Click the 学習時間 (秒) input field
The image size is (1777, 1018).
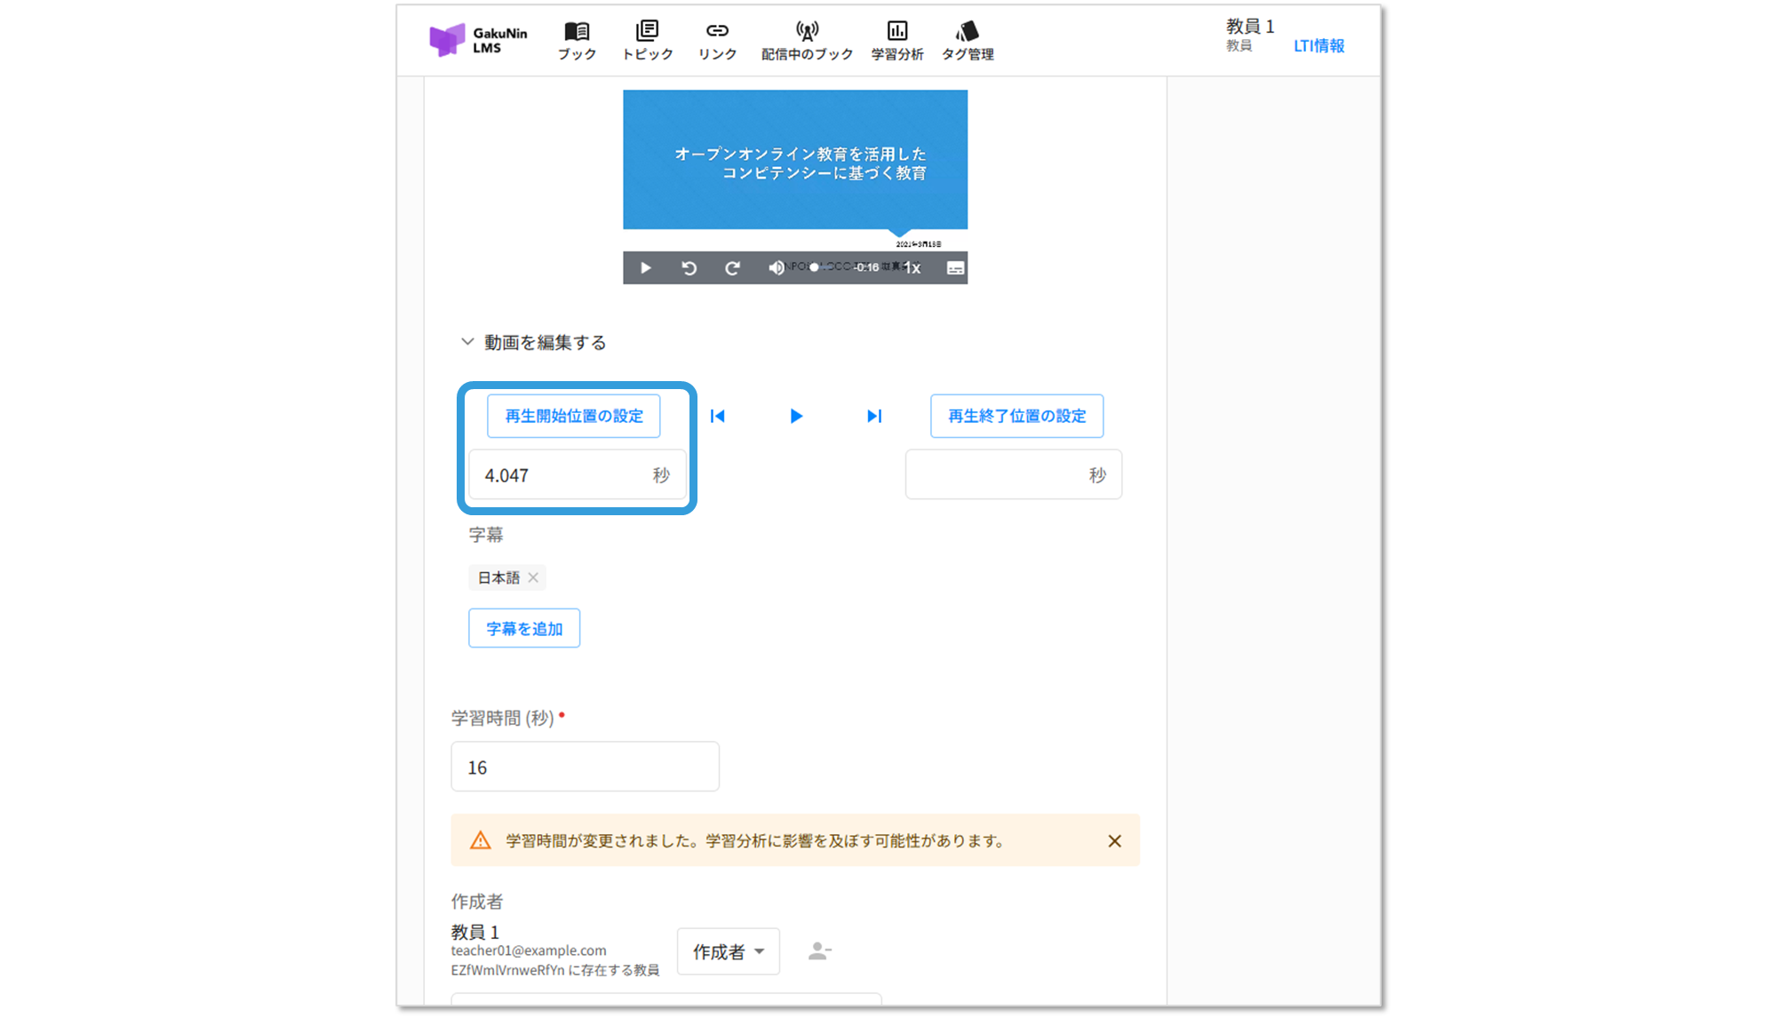(585, 767)
